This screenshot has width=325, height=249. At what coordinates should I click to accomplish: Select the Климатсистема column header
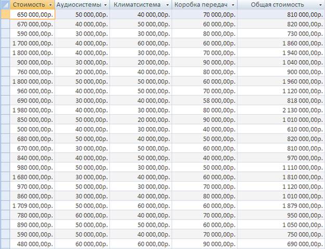point(141,5)
